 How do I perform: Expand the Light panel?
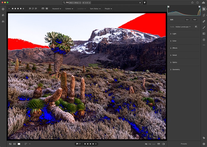[174, 34]
